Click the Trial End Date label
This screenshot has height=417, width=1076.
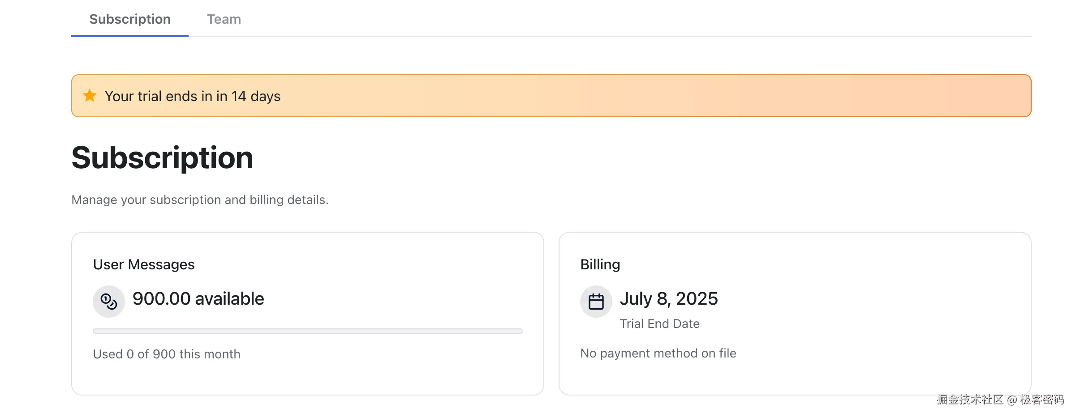pyautogui.click(x=660, y=323)
